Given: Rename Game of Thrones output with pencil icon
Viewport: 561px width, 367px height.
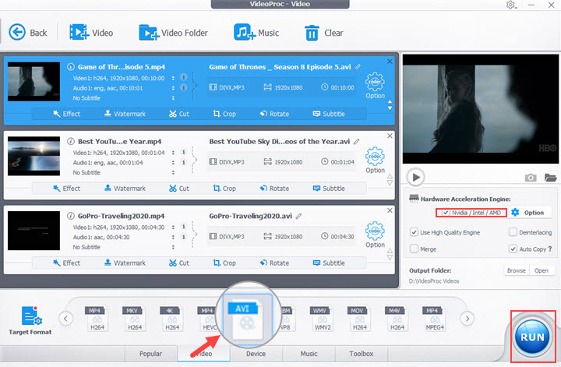Looking at the screenshot, I should coord(358,67).
